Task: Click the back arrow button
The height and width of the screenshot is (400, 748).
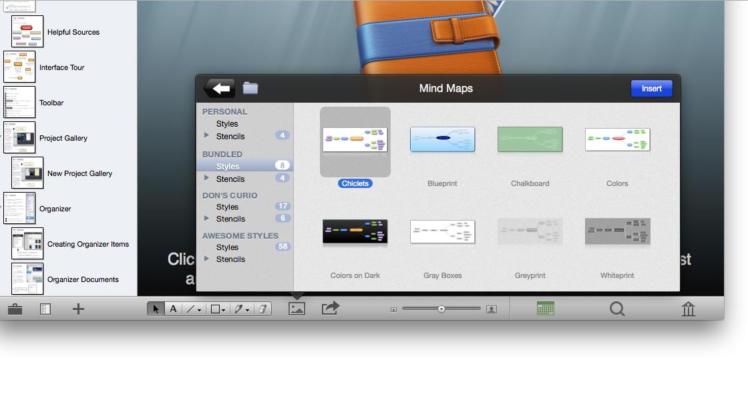Action: coord(219,88)
